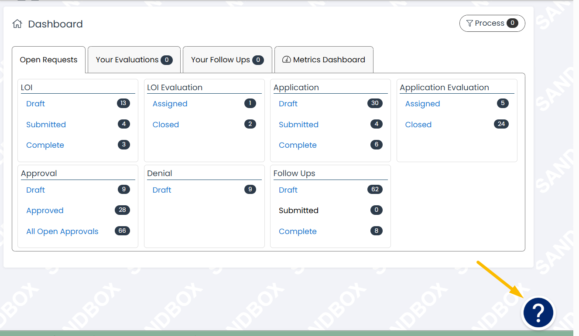579x336 pixels.
Task: Open Follow Ups Draft link
Action: pyautogui.click(x=288, y=190)
